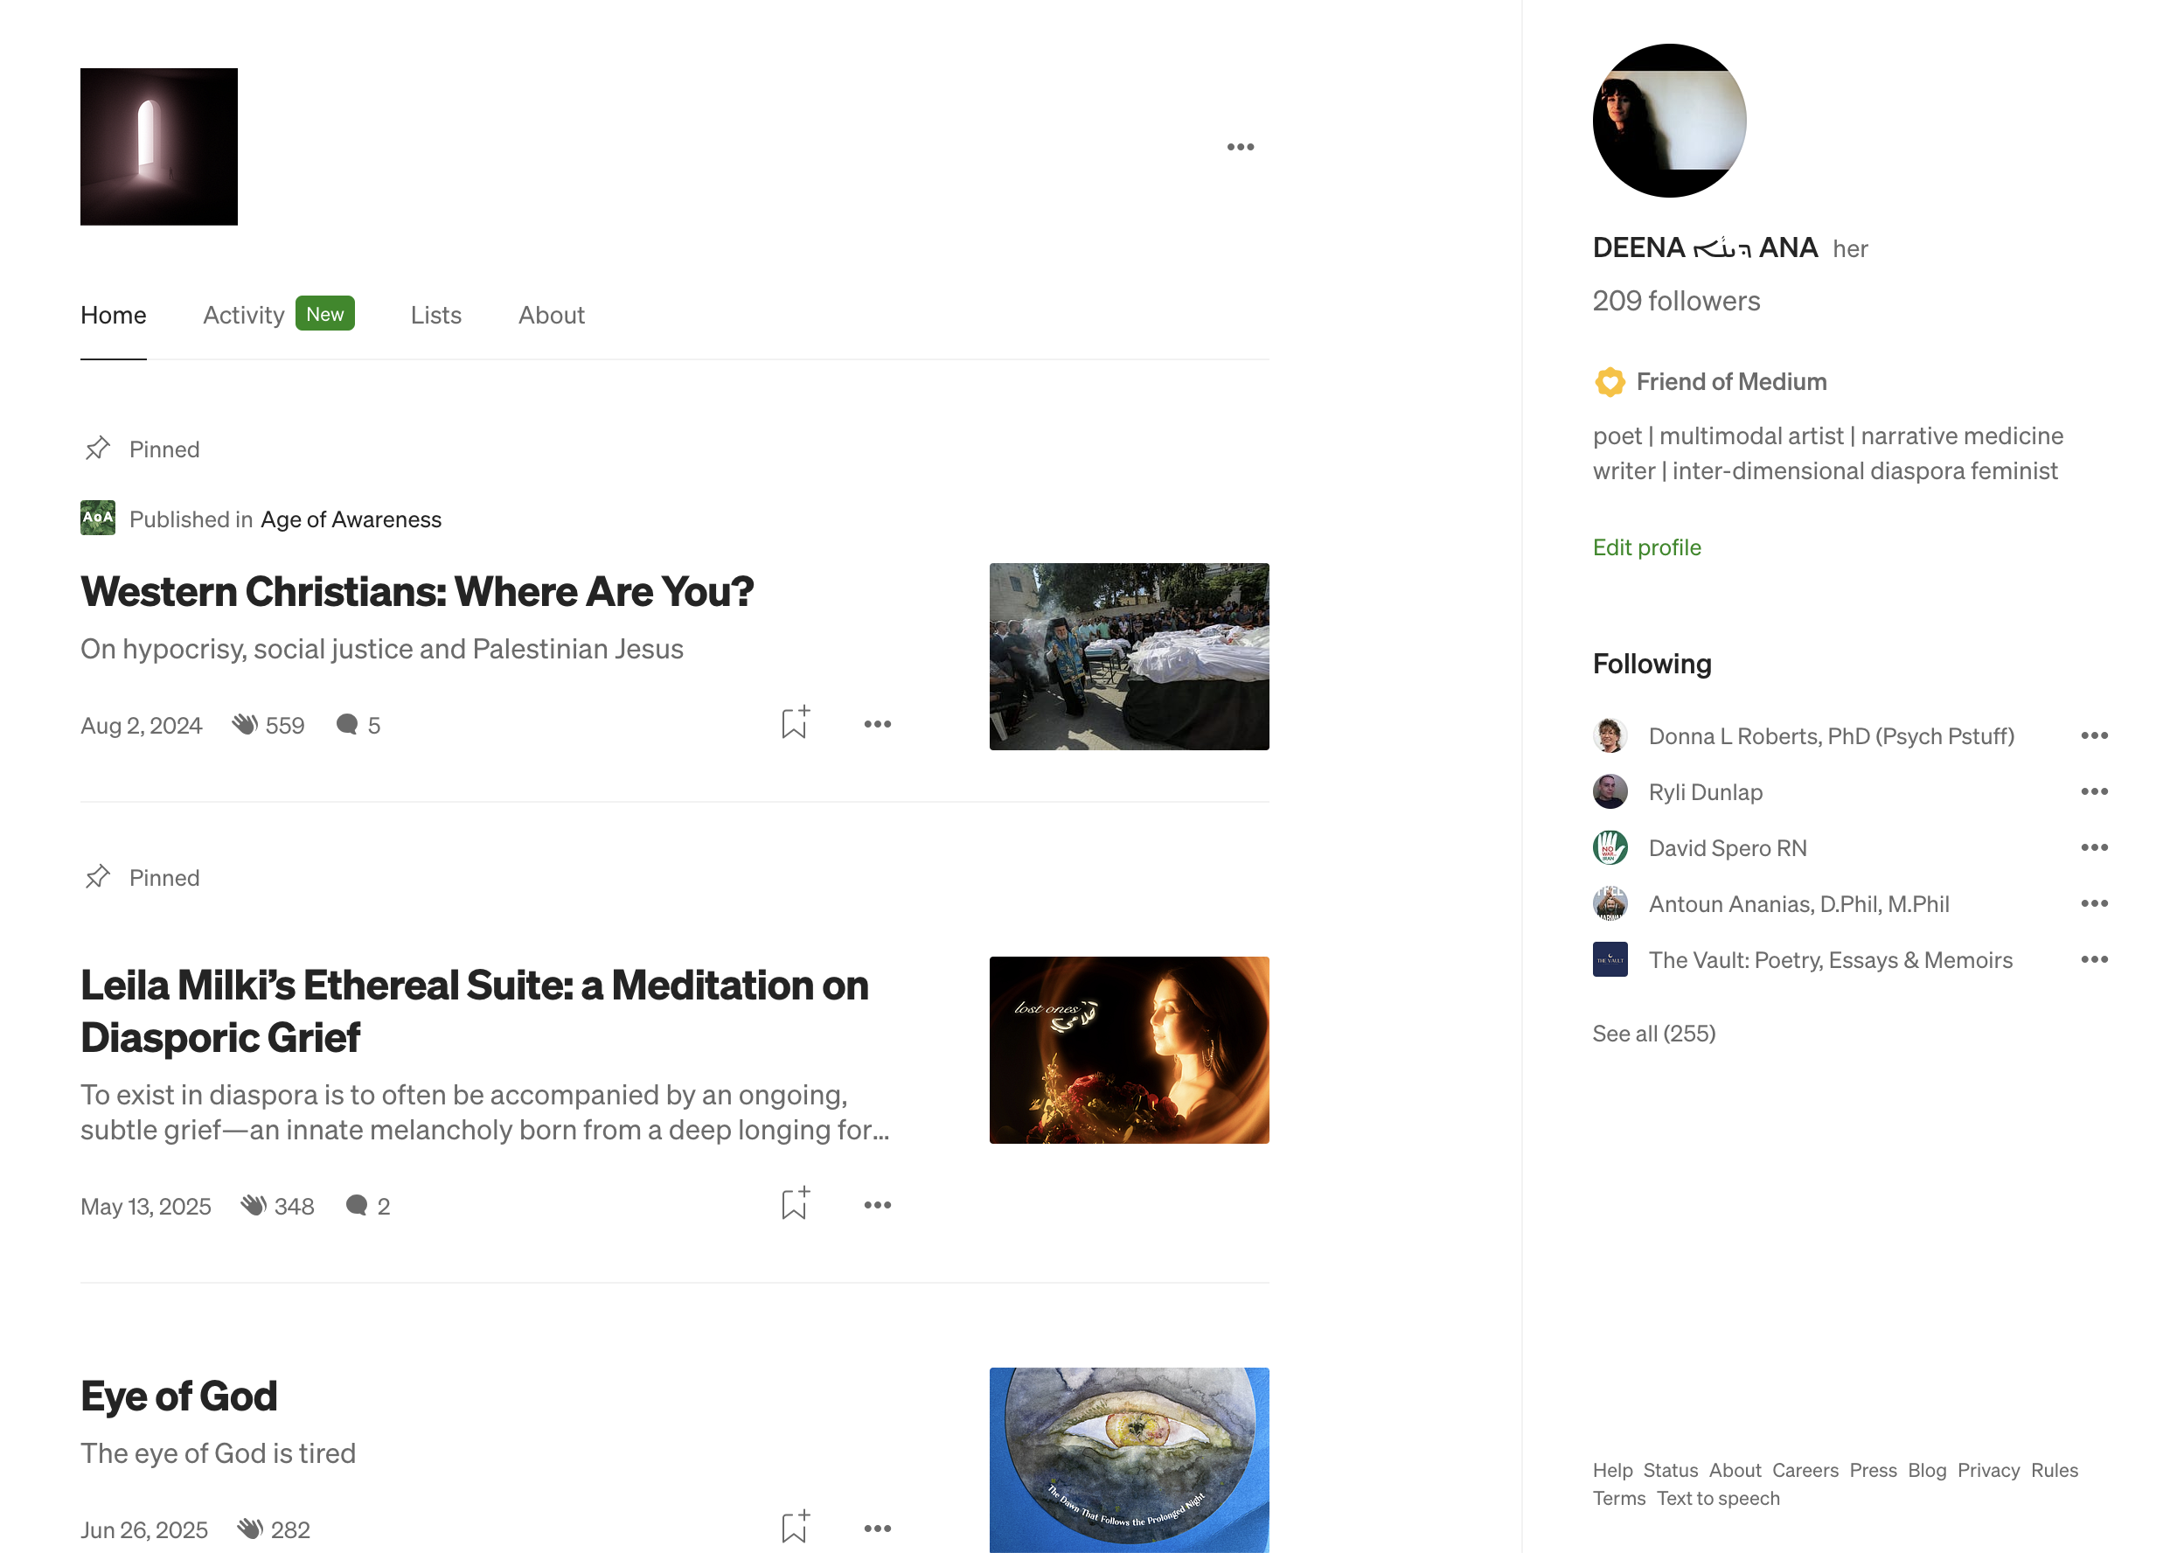Click clap icon on Leila Milki post
This screenshot has width=2177, height=1553.
254,1206
